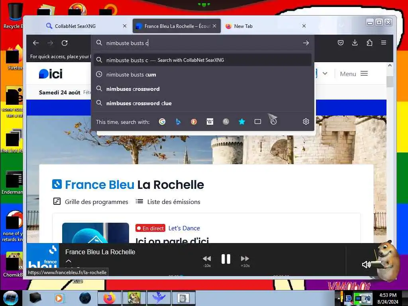408x306 pixels.
Task: Close the CollabNet SearXNG tab
Action: pos(125,26)
